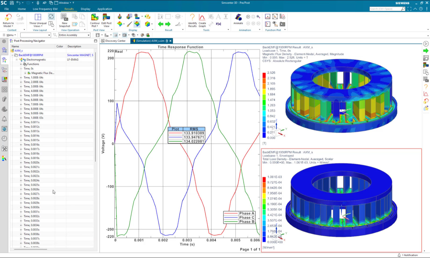Open the Low Frequency EM tab
The height and width of the screenshot is (258, 430).
(45, 9)
